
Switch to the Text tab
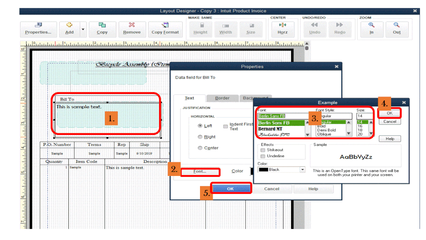click(189, 98)
